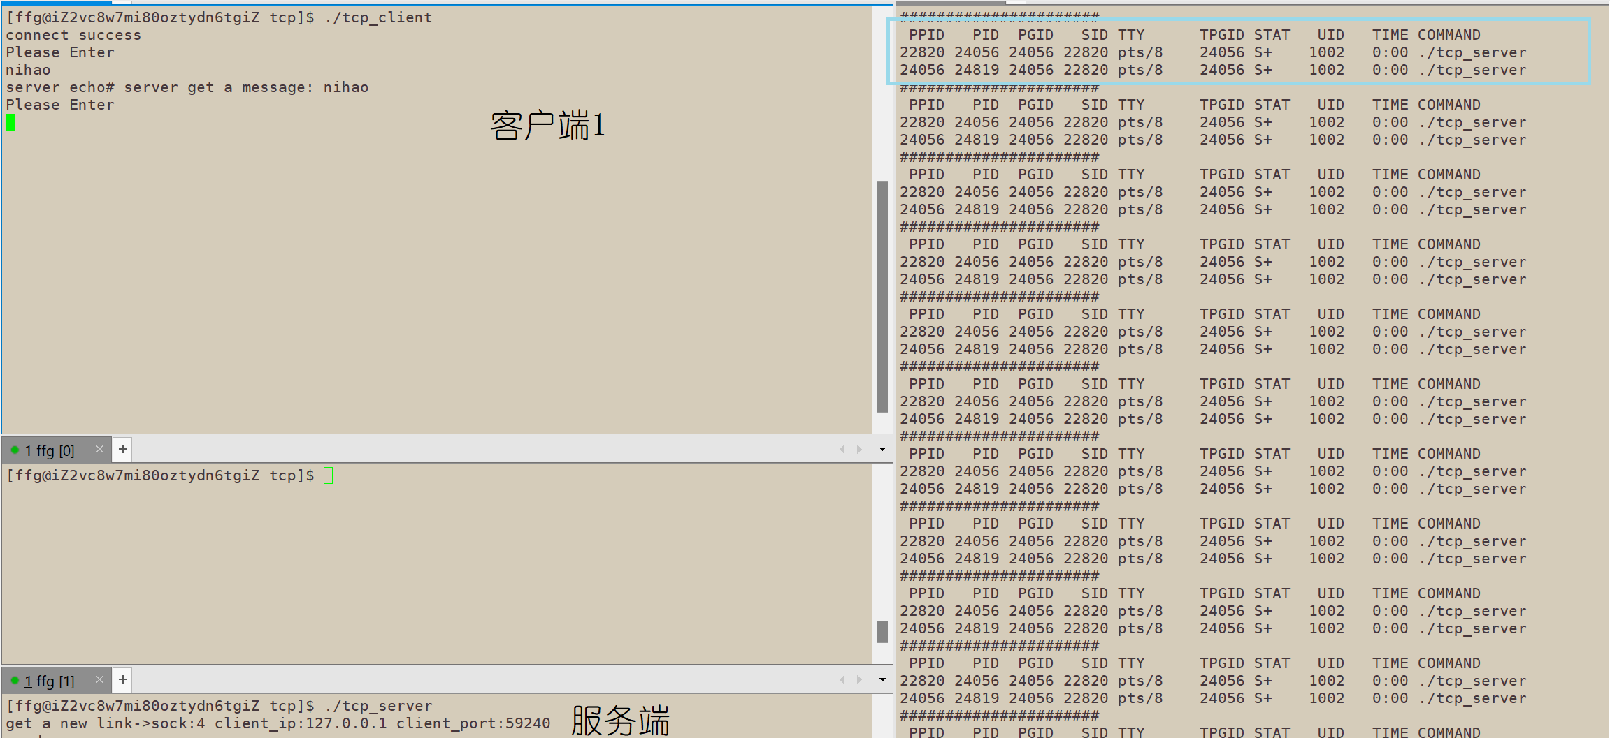Click the green cursor in client terminal
Viewport: 1610px width, 738px height.
coord(10,123)
